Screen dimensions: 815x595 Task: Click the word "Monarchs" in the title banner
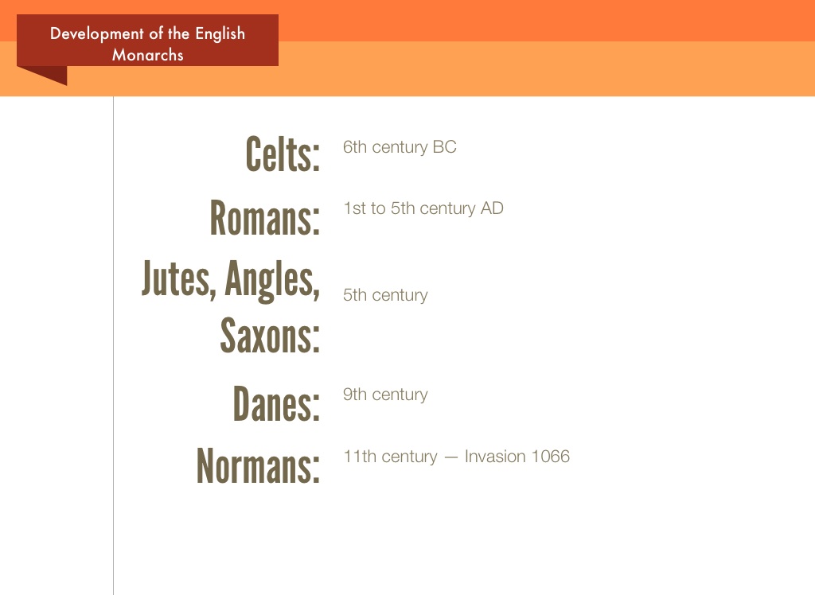[148, 55]
